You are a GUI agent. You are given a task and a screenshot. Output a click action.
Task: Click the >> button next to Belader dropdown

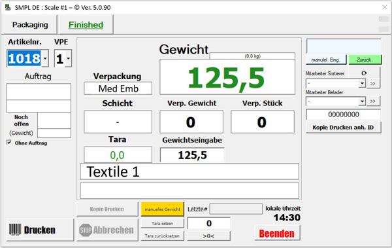[x=373, y=101]
